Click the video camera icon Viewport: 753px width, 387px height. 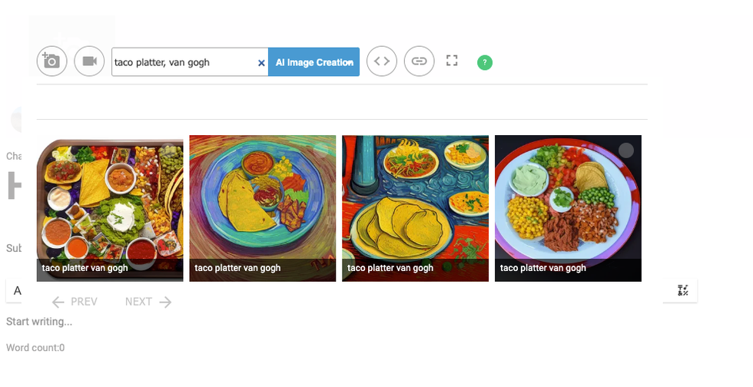(x=89, y=61)
